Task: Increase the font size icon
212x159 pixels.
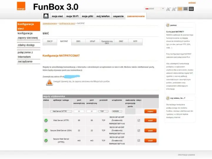Action: pos(174,9)
